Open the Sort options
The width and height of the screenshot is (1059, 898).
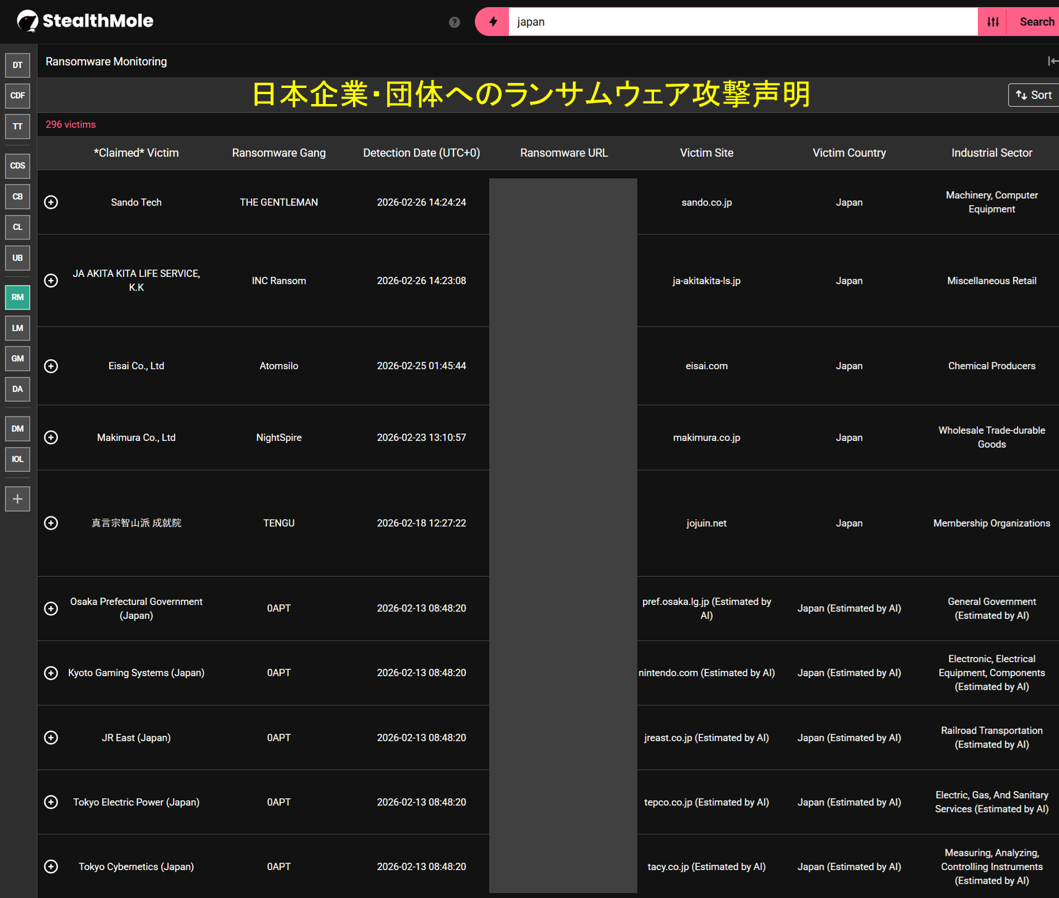1034,95
